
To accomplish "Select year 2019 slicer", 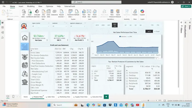I will point(97,25).
